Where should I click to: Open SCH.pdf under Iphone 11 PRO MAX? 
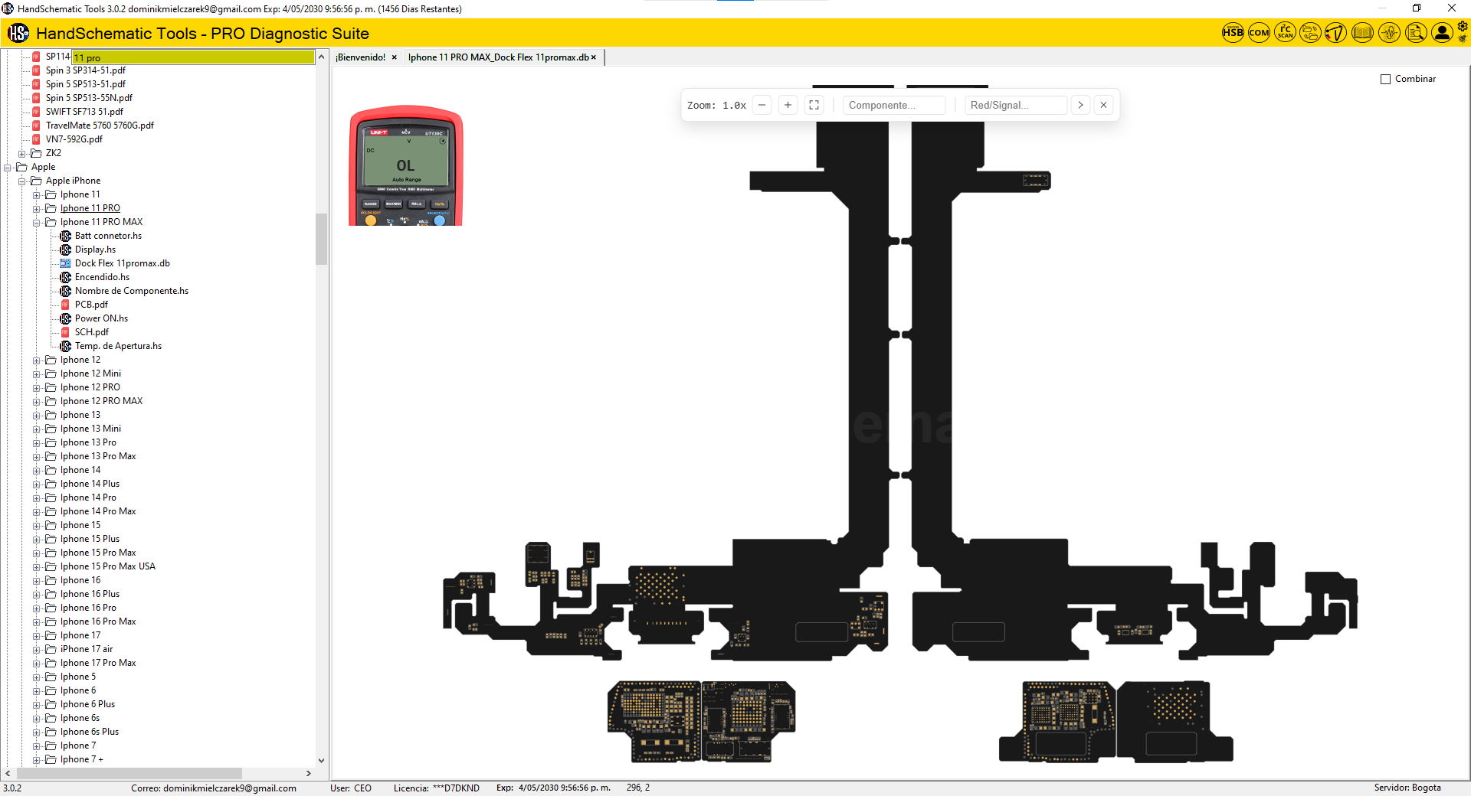click(x=91, y=332)
